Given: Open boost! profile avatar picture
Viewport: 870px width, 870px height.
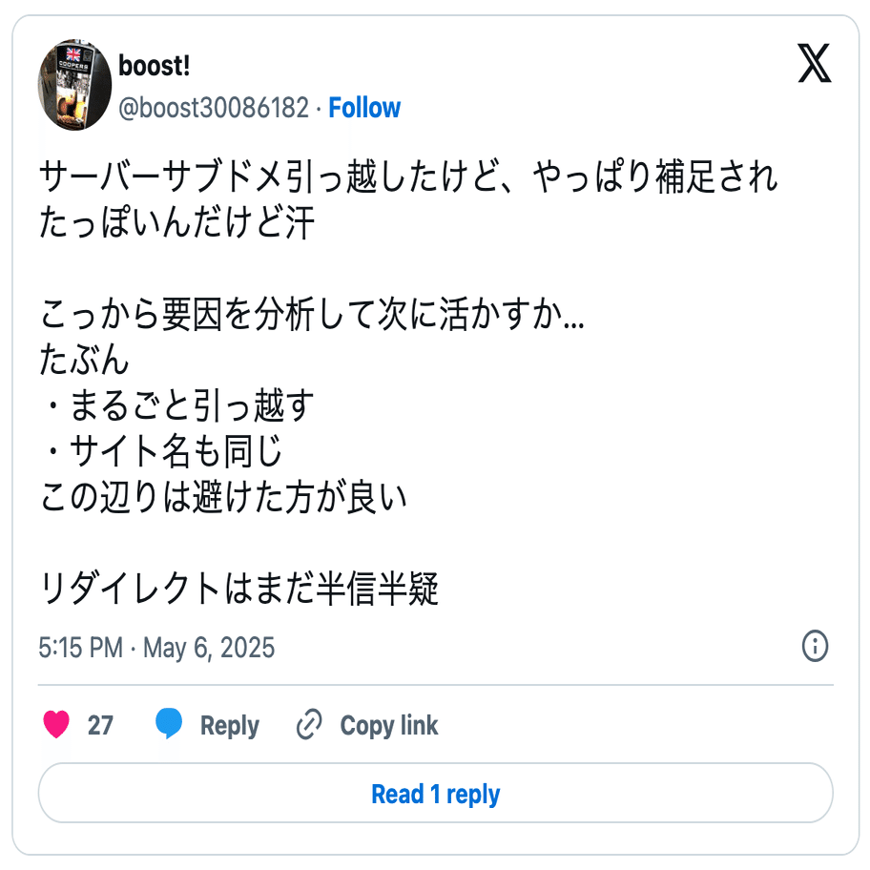Looking at the screenshot, I should (x=74, y=85).
